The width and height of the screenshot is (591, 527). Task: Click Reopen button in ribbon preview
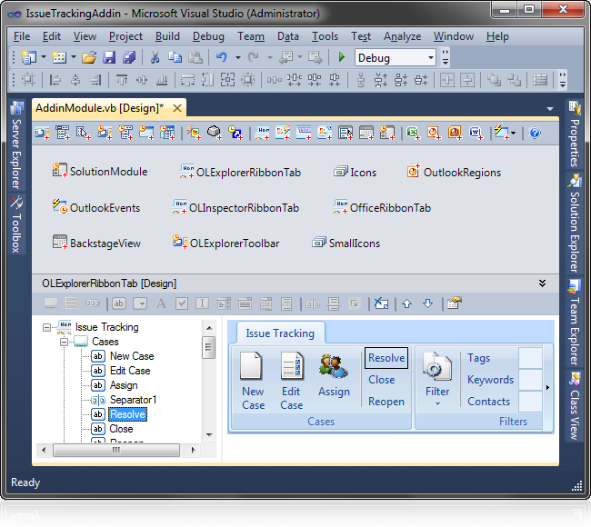pyautogui.click(x=386, y=402)
